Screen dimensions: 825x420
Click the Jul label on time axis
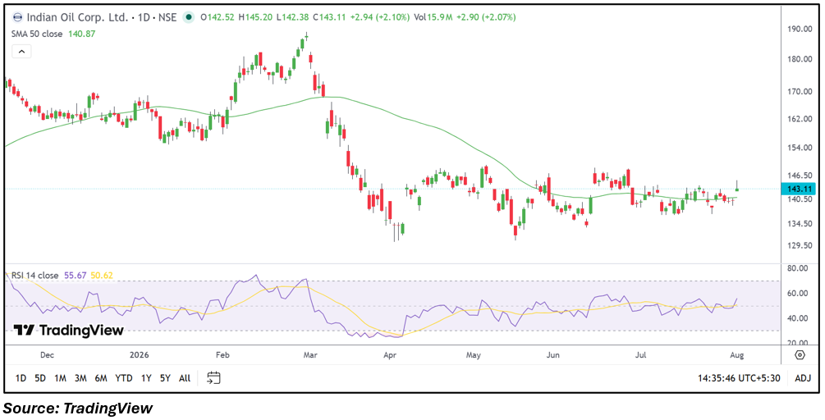pyautogui.click(x=641, y=355)
